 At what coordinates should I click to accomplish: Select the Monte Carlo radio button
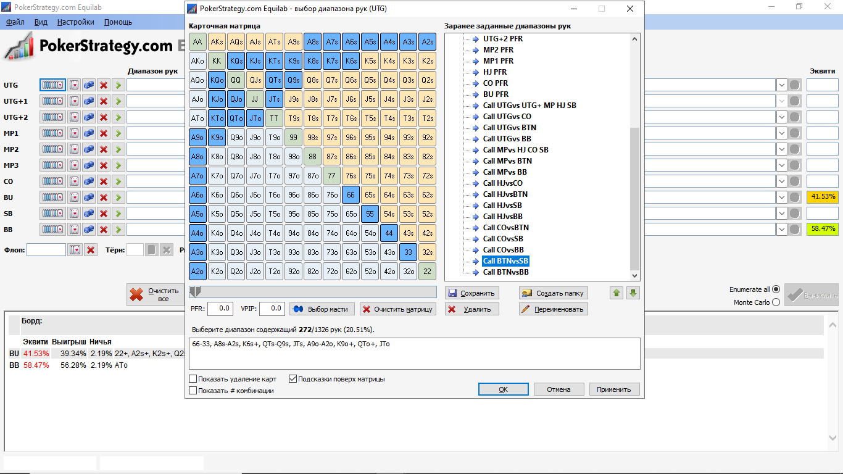tap(776, 302)
